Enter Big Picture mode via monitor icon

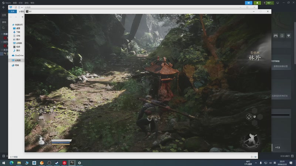[277, 3]
